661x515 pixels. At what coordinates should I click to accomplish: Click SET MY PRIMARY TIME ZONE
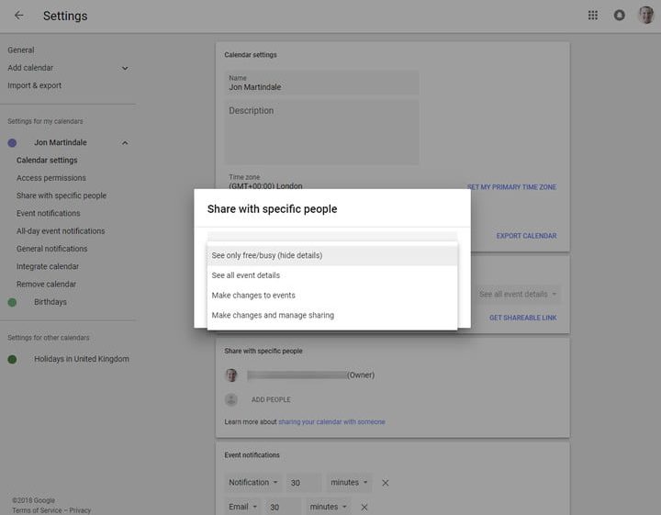pos(511,187)
